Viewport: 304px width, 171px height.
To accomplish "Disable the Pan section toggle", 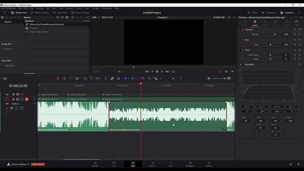I will coord(242,40).
